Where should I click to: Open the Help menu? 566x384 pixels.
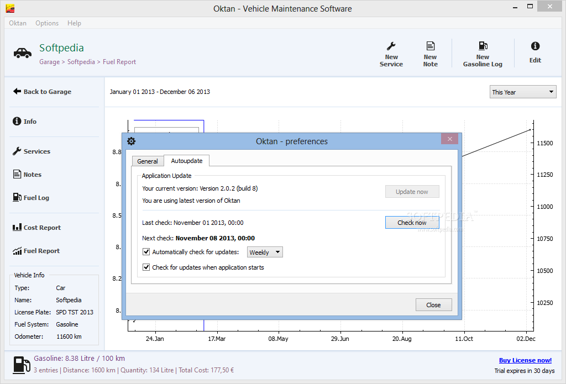click(x=74, y=23)
